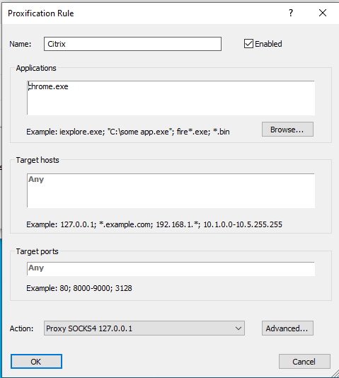
Task: Cancel the rule changes
Action: tap(304, 362)
